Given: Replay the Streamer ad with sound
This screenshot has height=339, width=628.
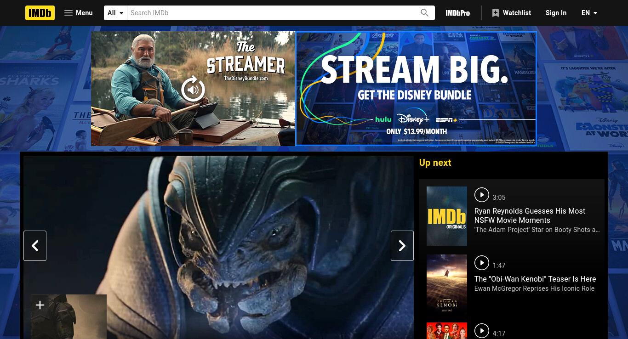Looking at the screenshot, I should (193, 89).
